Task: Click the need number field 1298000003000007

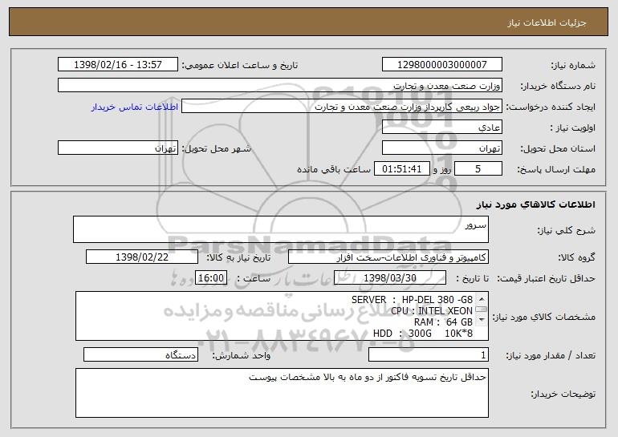Action: click(441, 64)
